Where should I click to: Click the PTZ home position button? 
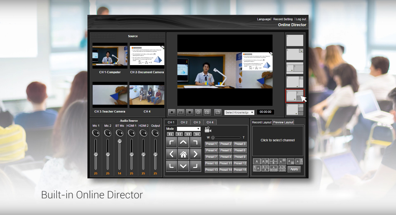click(183, 154)
